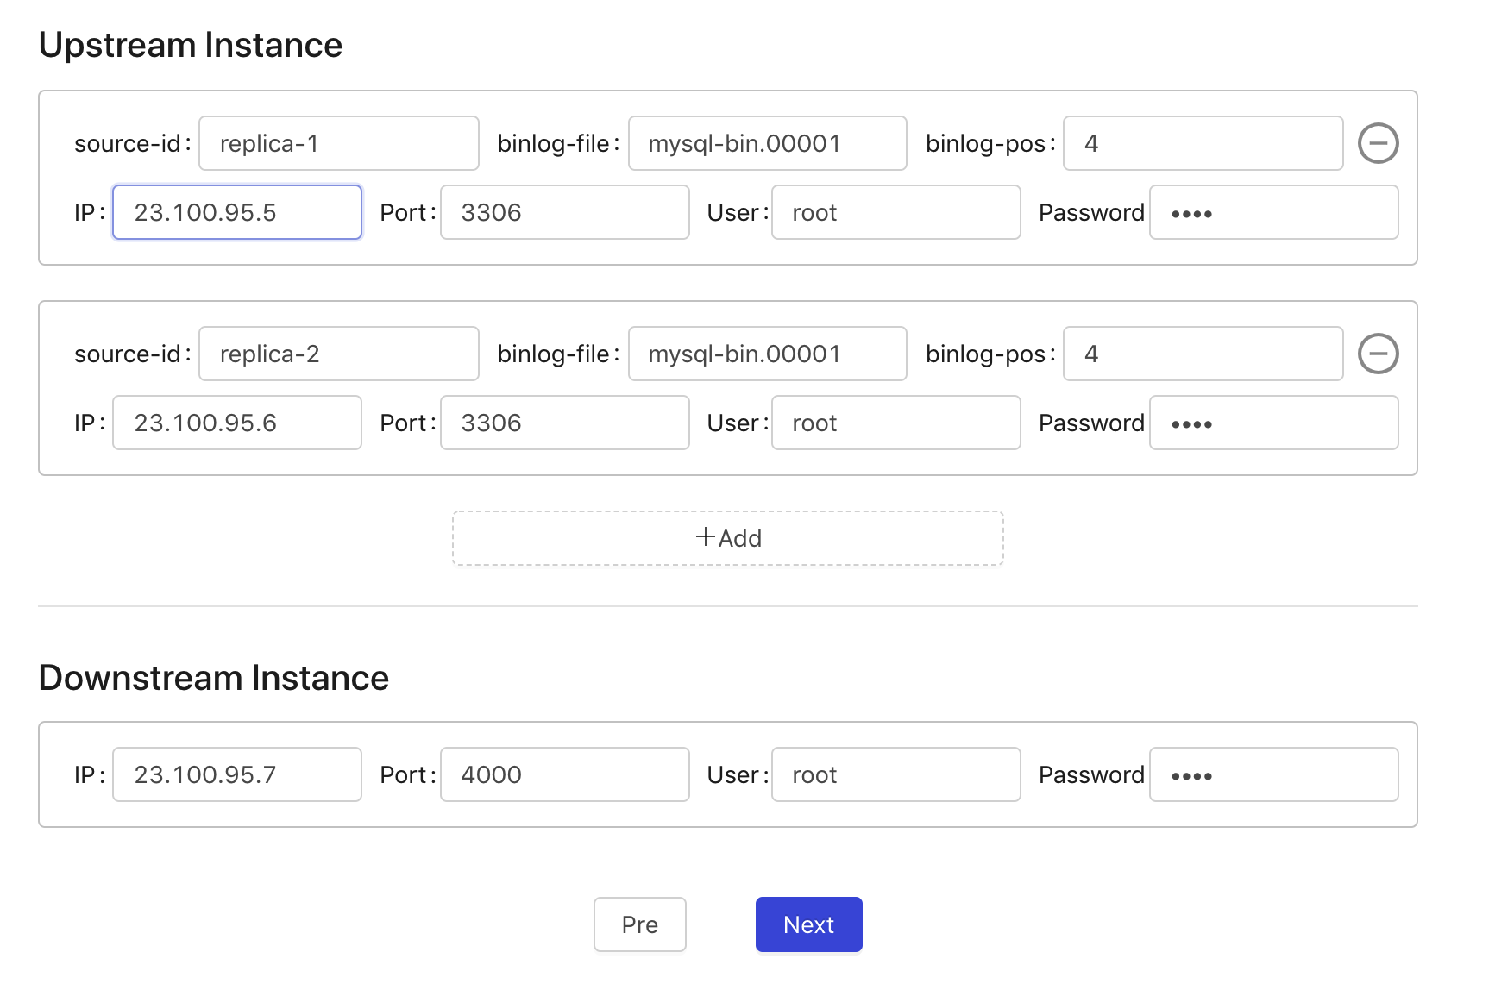Go back with the Pre button
The width and height of the screenshot is (1489, 990).
pyautogui.click(x=640, y=924)
